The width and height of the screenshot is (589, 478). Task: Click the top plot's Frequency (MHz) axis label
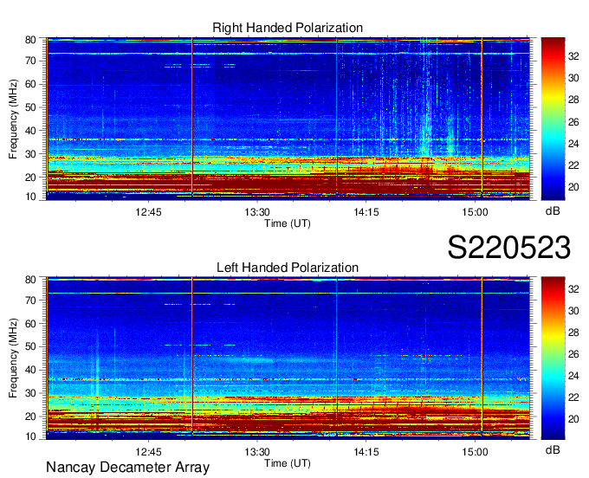coord(13,119)
